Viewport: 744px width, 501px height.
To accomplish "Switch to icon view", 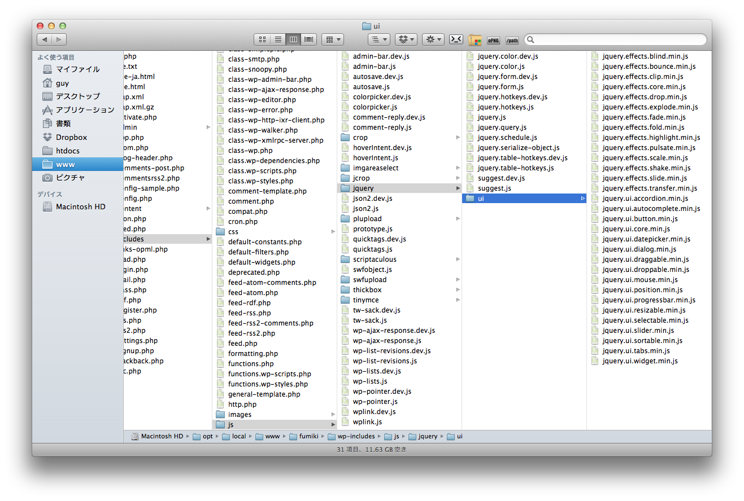I will pyautogui.click(x=262, y=39).
